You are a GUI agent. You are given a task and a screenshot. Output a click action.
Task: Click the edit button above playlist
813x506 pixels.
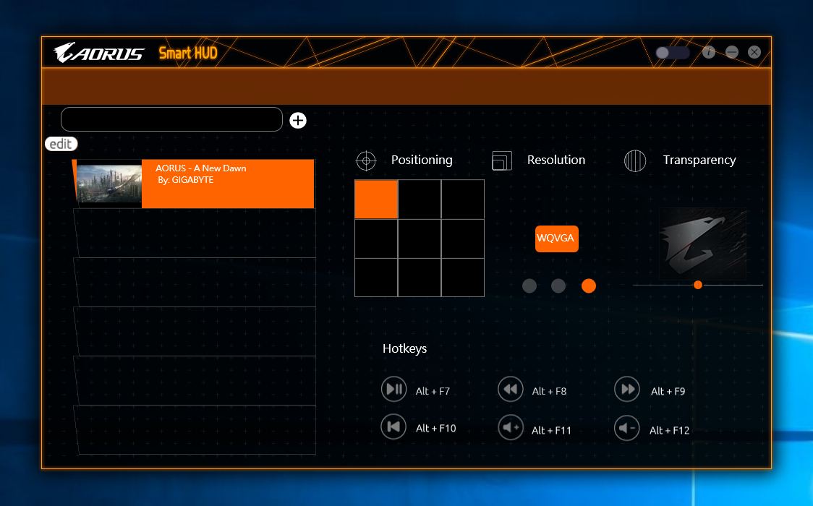[x=61, y=144]
